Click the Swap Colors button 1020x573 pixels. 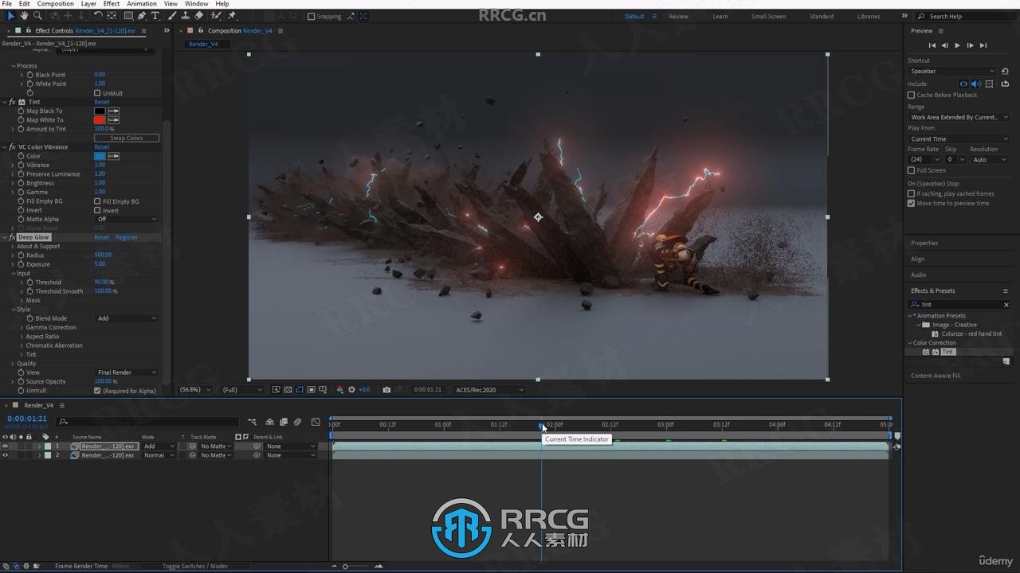(127, 138)
